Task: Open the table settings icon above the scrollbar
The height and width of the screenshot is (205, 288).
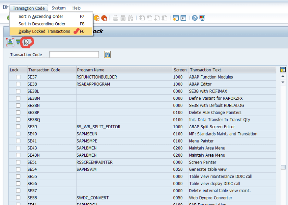Action: pos(283,70)
